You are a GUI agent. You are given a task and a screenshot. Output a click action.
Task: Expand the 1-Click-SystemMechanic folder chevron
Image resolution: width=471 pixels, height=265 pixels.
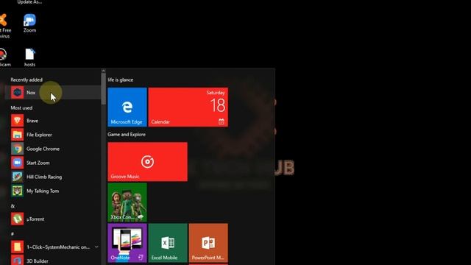pyautogui.click(x=96, y=247)
